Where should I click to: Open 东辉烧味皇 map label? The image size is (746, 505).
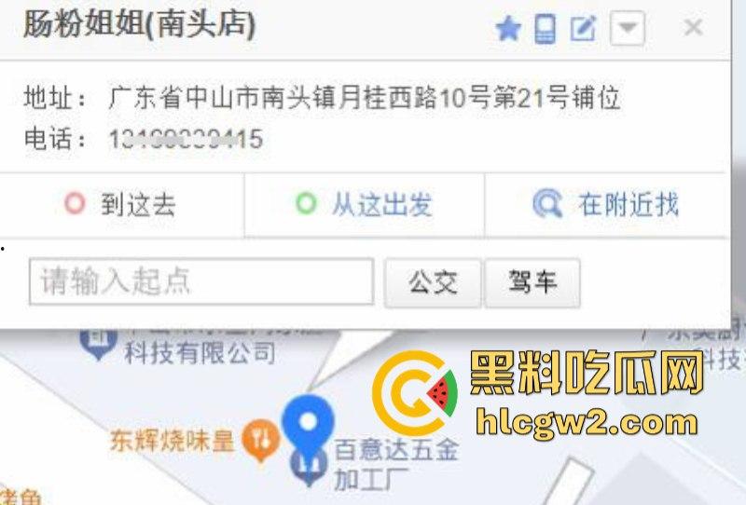[173, 441]
